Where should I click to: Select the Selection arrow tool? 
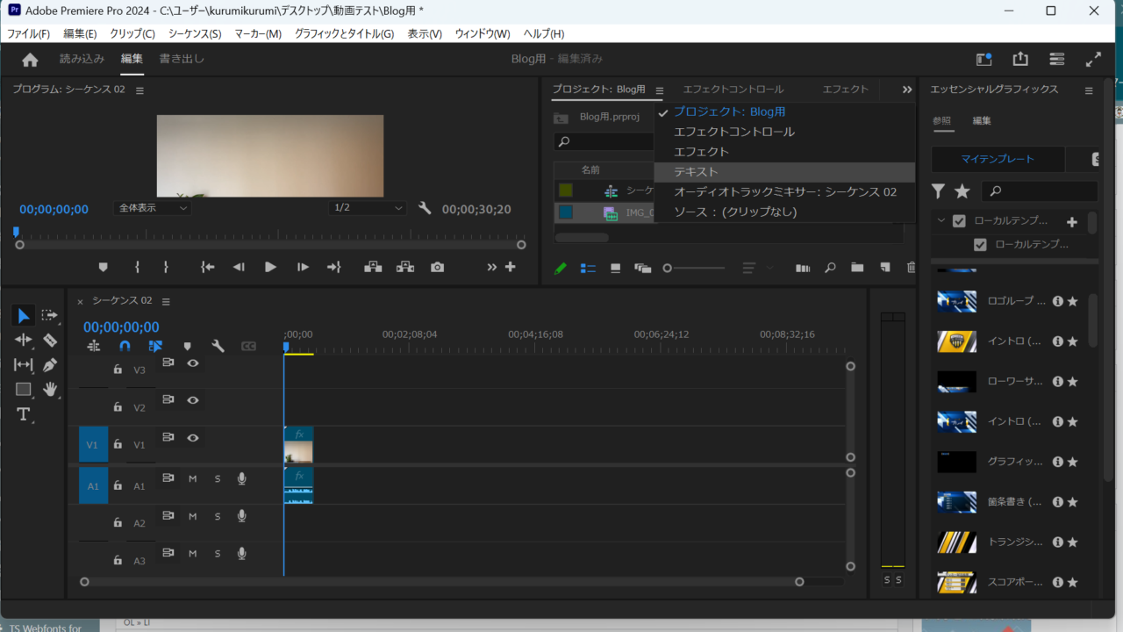tap(24, 315)
